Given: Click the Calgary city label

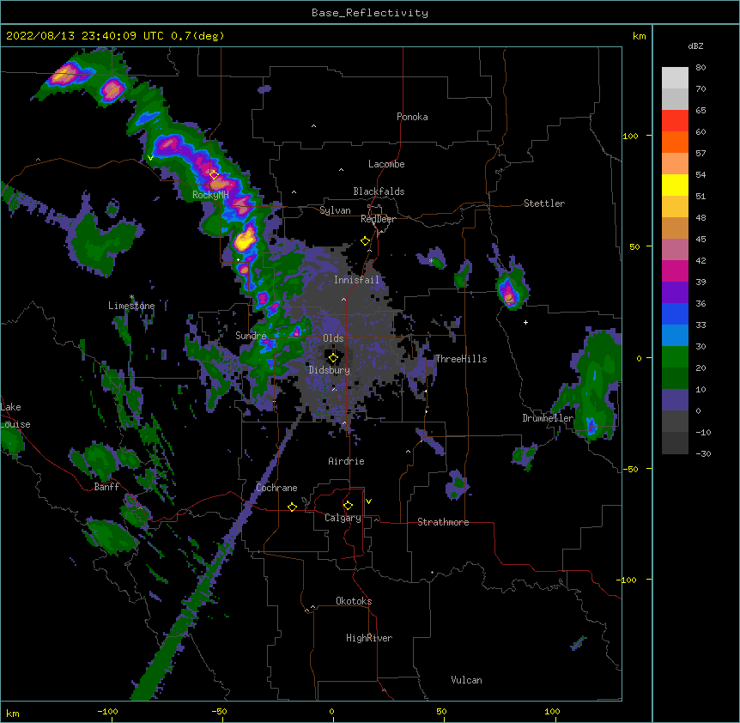Looking at the screenshot, I should (343, 518).
